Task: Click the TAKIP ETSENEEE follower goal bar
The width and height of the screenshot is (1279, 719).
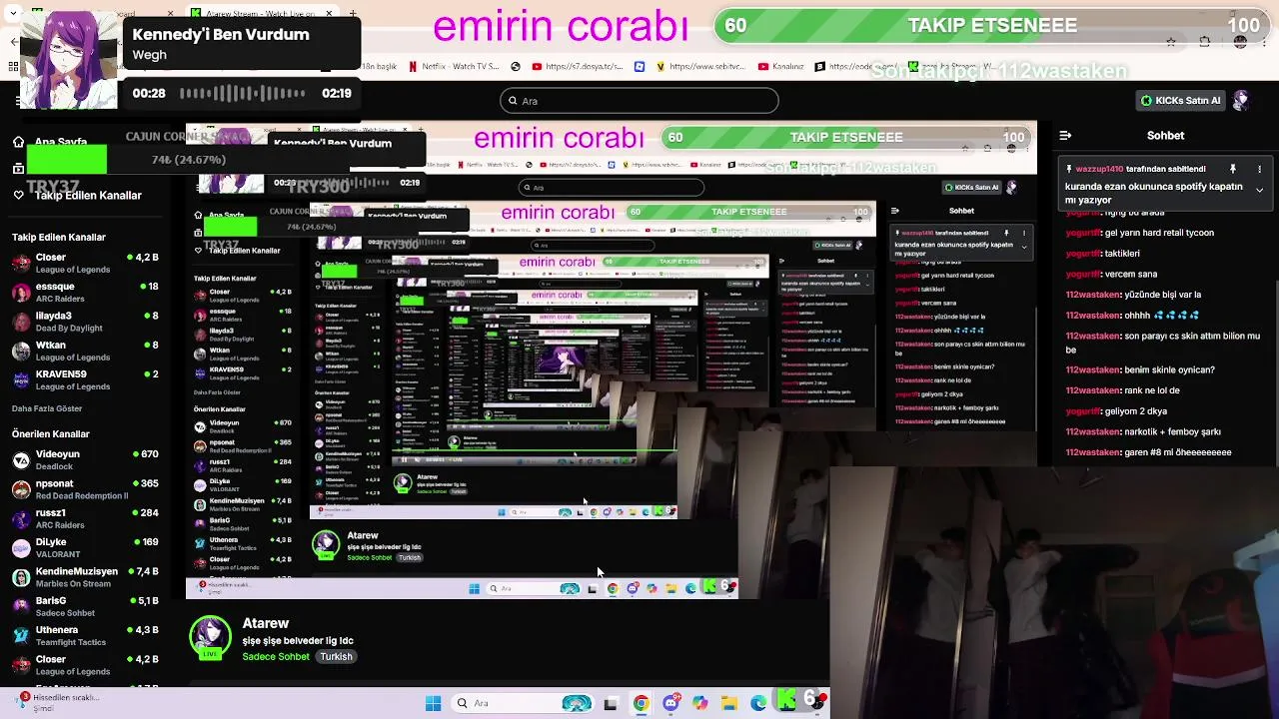Action: (x=991, y=26)
